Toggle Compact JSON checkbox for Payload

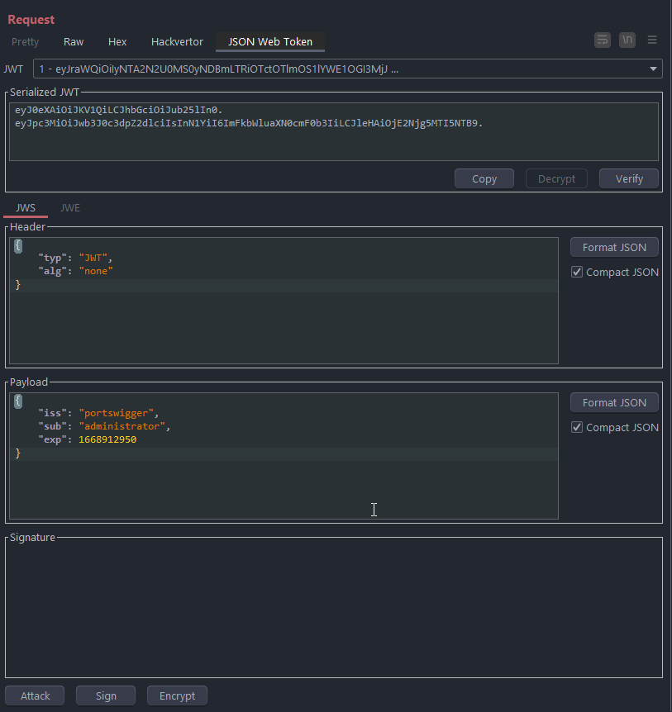[577, 427]
